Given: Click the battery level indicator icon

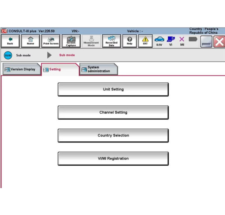Looking at the screenshot, I should coord(193,39).
